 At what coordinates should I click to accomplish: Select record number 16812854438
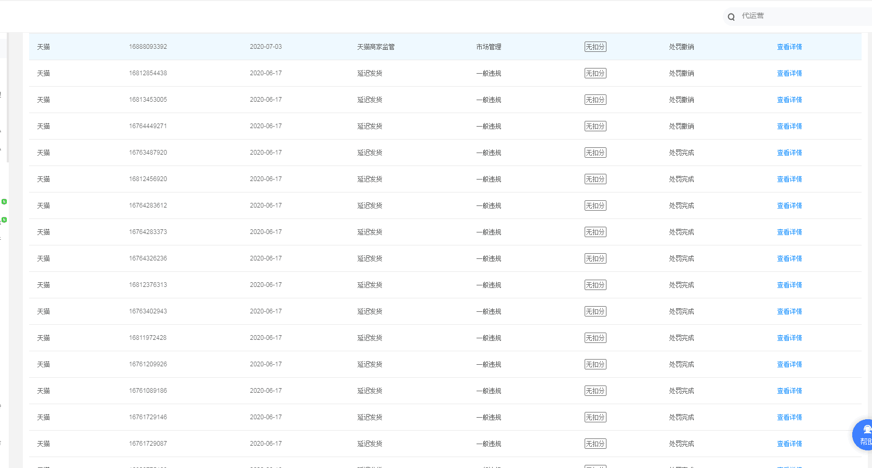(148, 73)
